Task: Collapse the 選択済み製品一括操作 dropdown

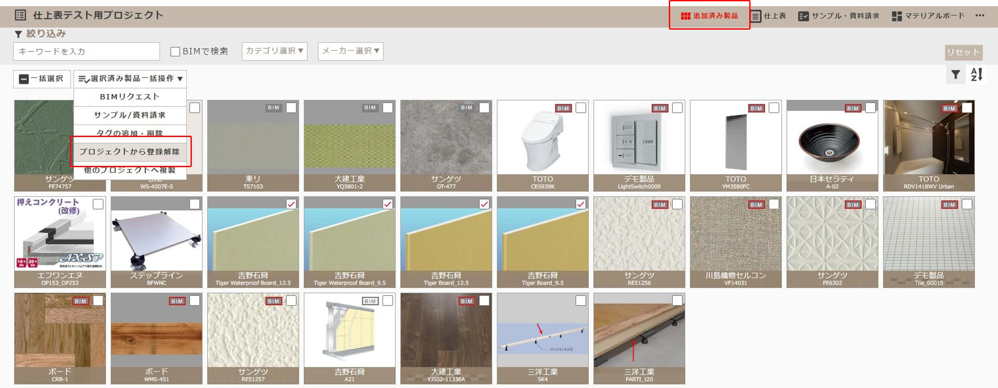Action: pyautogui.click(x=130, y=79)
